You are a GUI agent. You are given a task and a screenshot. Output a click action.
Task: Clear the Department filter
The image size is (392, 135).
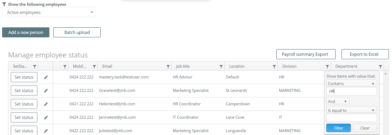pos(365,128)
